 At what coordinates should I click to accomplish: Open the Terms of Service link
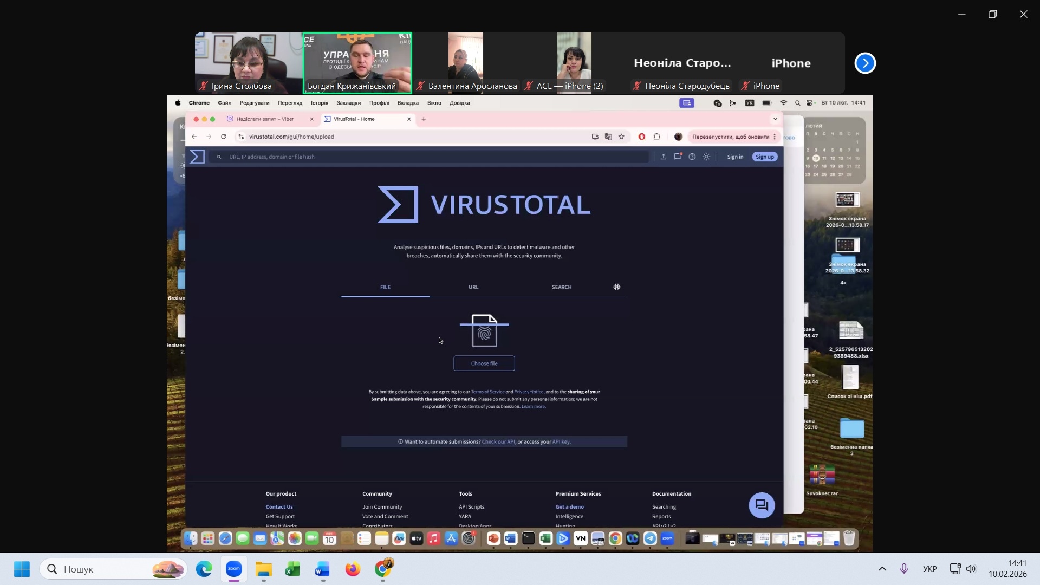(x=487, y=392)
